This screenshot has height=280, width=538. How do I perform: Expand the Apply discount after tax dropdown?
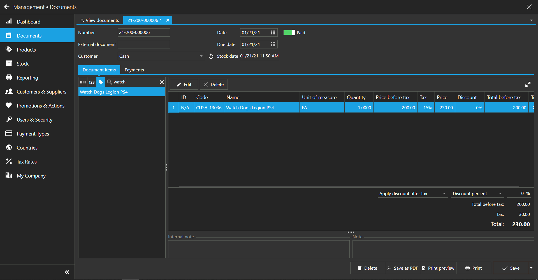444,193
